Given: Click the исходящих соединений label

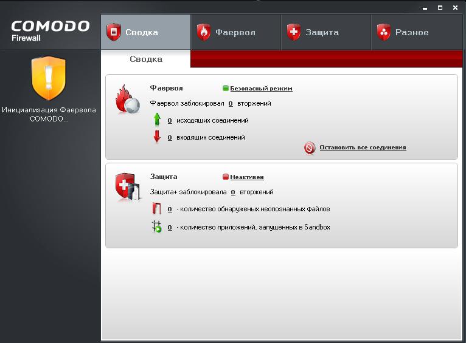Looking at the screenshot, I should (212, 120).
